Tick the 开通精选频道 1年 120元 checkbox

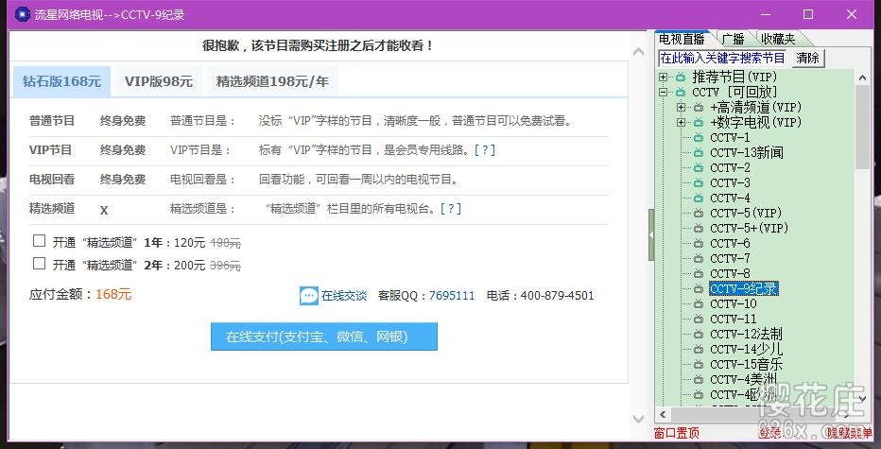coord(39,240)
